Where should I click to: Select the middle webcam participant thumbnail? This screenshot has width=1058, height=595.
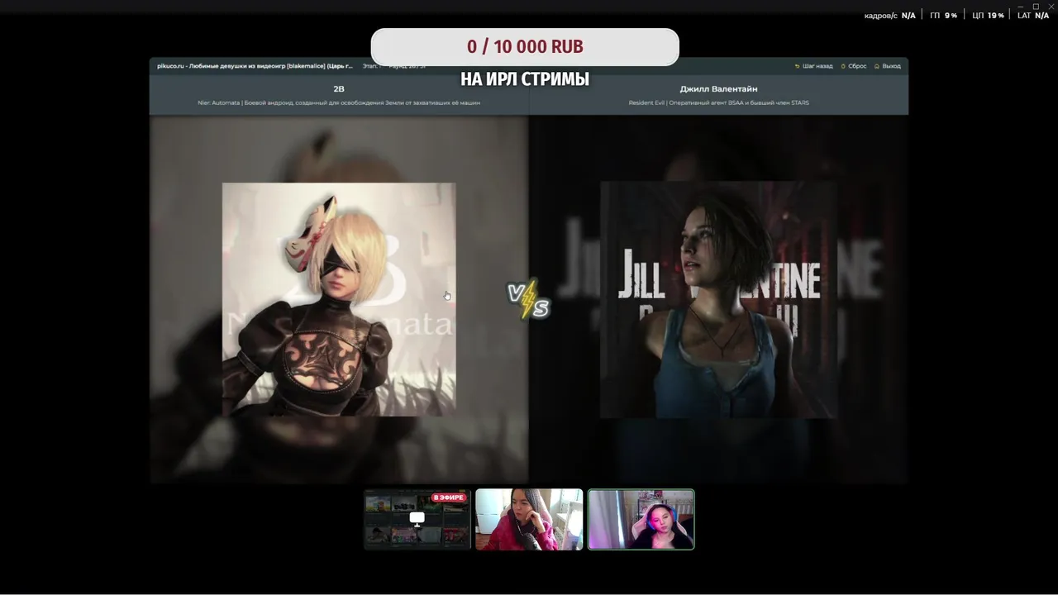[x=529, y=520]
